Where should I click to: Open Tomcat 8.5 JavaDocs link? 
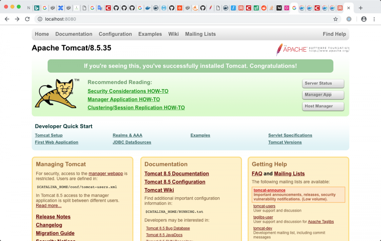click(x=164, y=235)
